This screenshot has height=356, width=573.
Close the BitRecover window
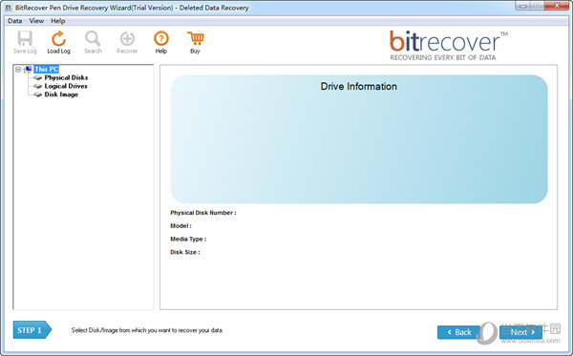pos(557,6)
